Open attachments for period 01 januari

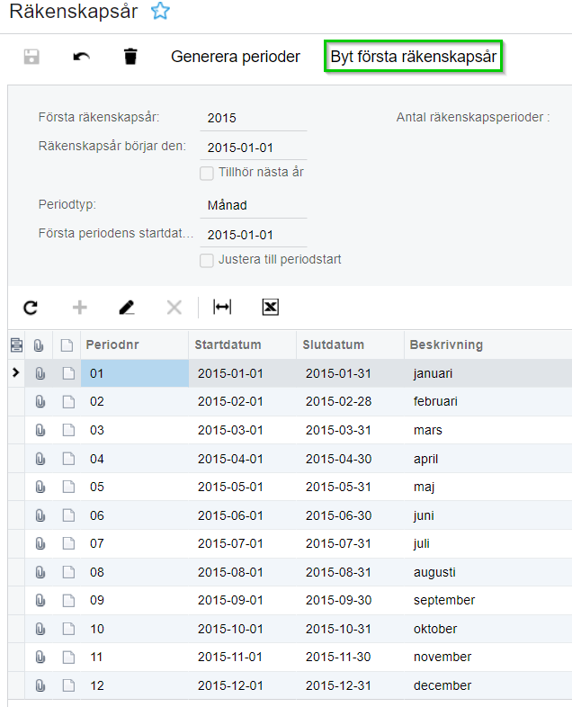point(40,373)
